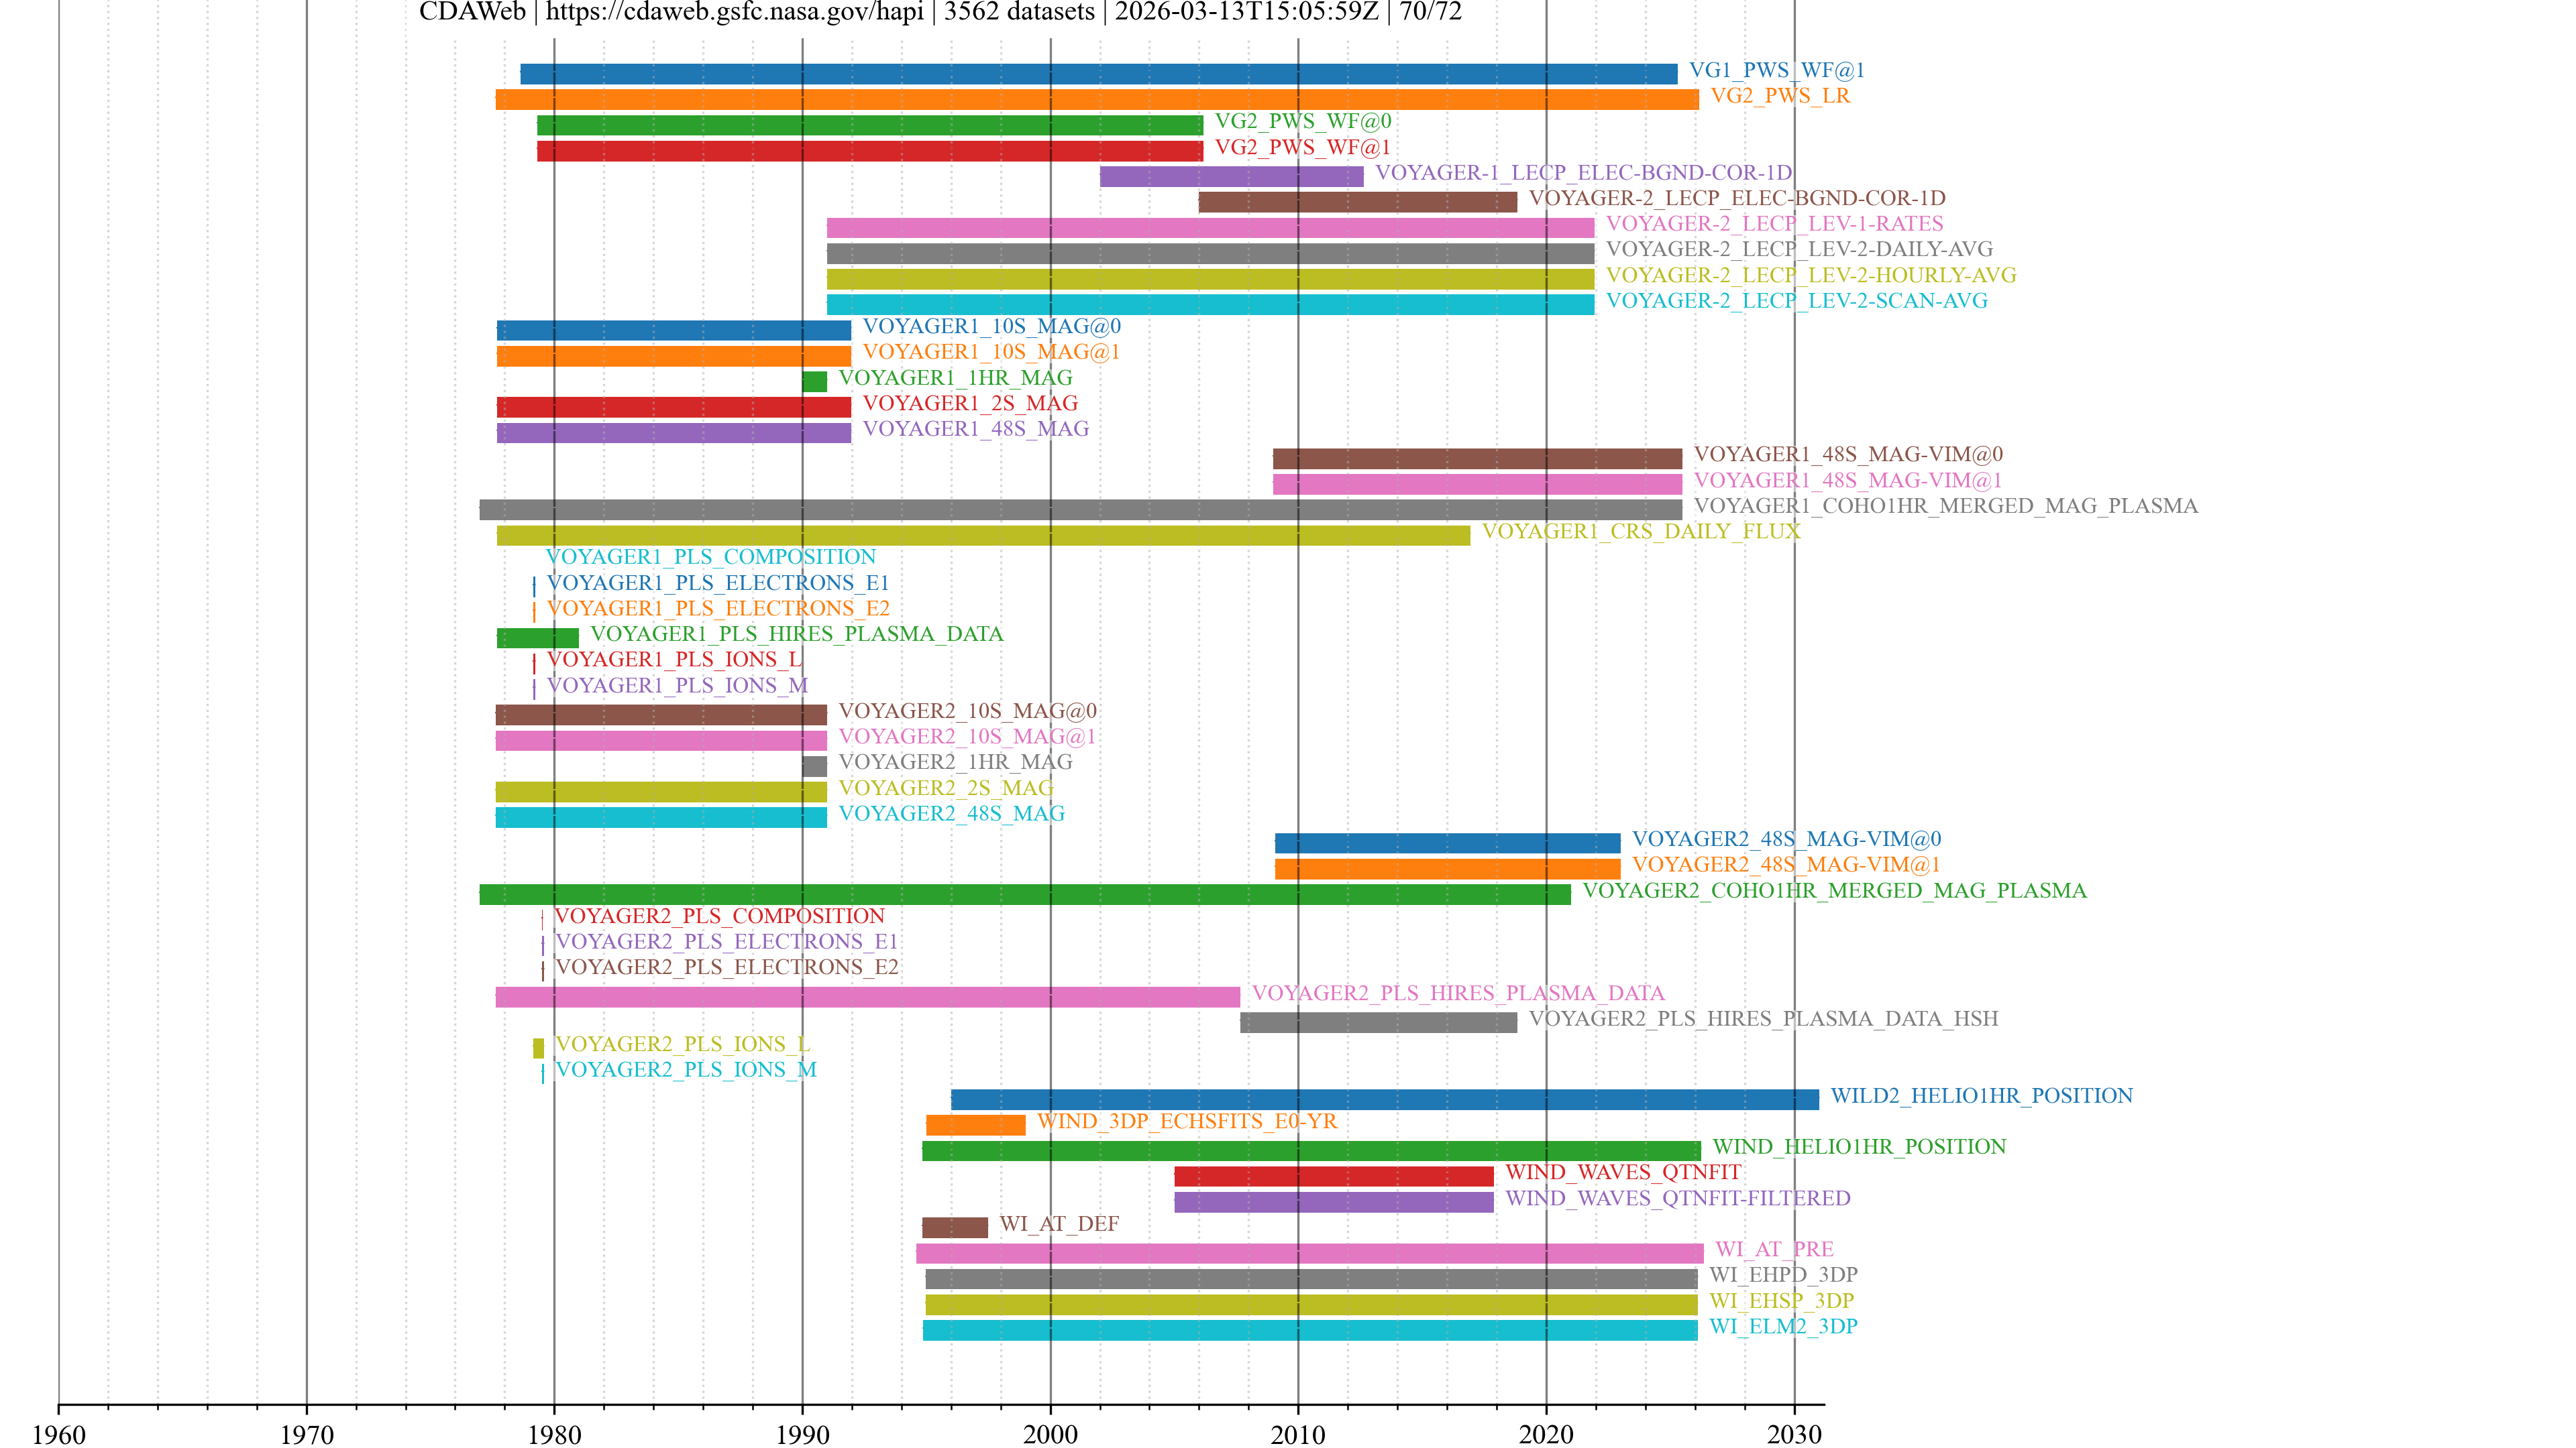This screenshot has width=2576, height=1448.
Task: Select the VOYAGER1_1HR_MAG green bar
Action: coord(814,381)
